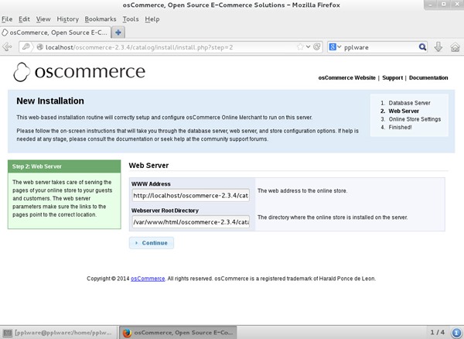Open the File menu
The height and width of the screenshot is (339, 464).
click(7, 19)
